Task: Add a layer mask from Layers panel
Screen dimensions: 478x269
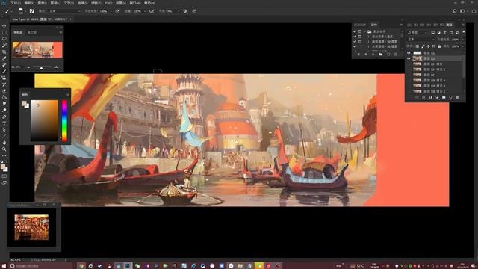Action: tap(430, 97)
